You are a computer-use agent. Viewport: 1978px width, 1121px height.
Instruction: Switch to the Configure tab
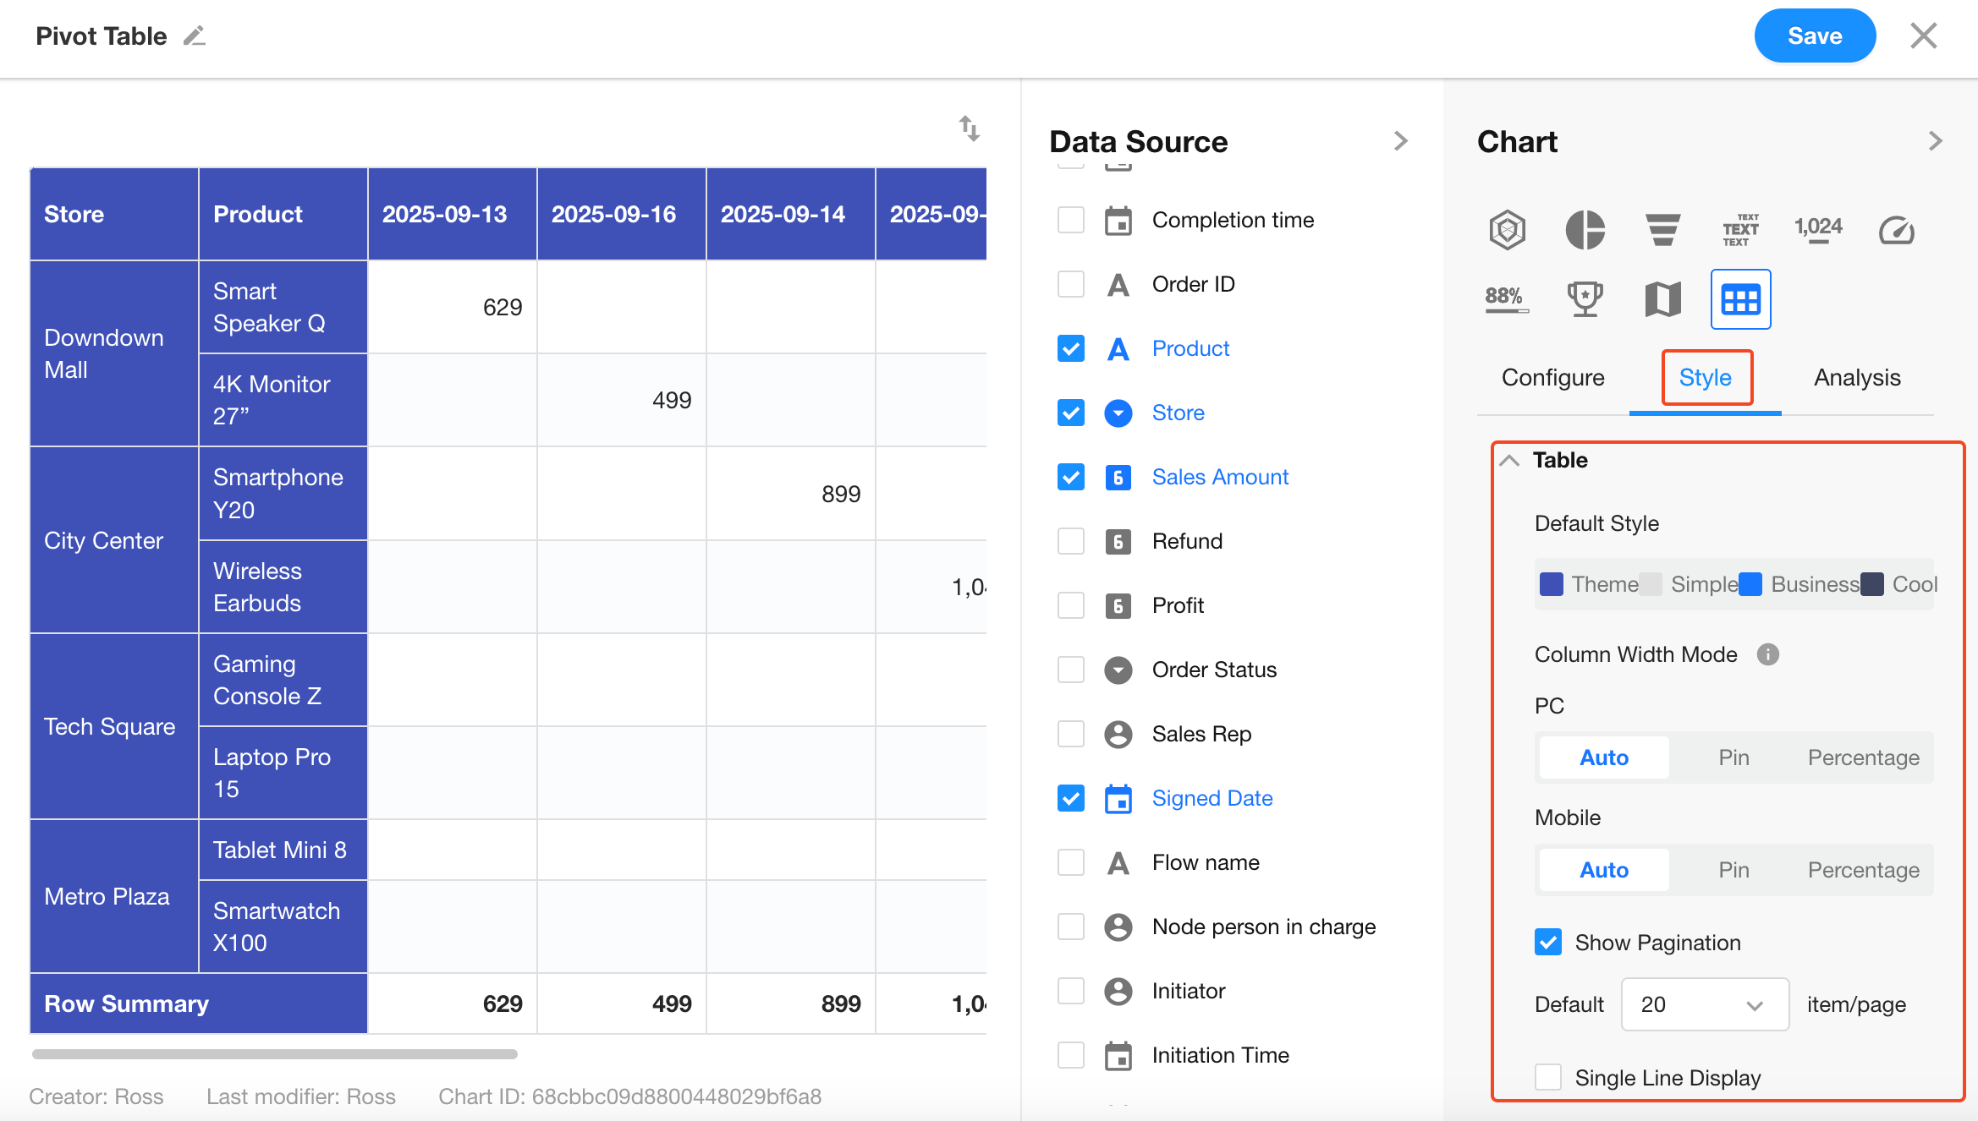(1552, 378)
